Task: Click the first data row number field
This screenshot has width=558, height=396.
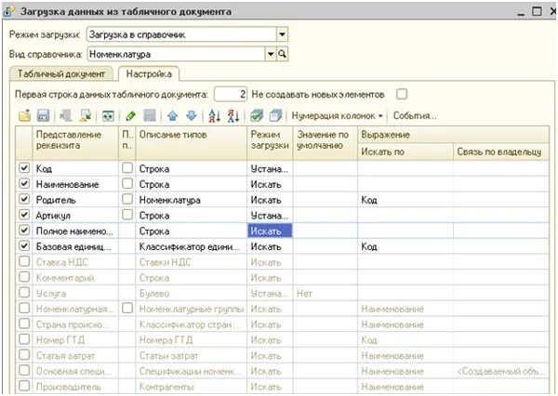Action: pos(231,94)
